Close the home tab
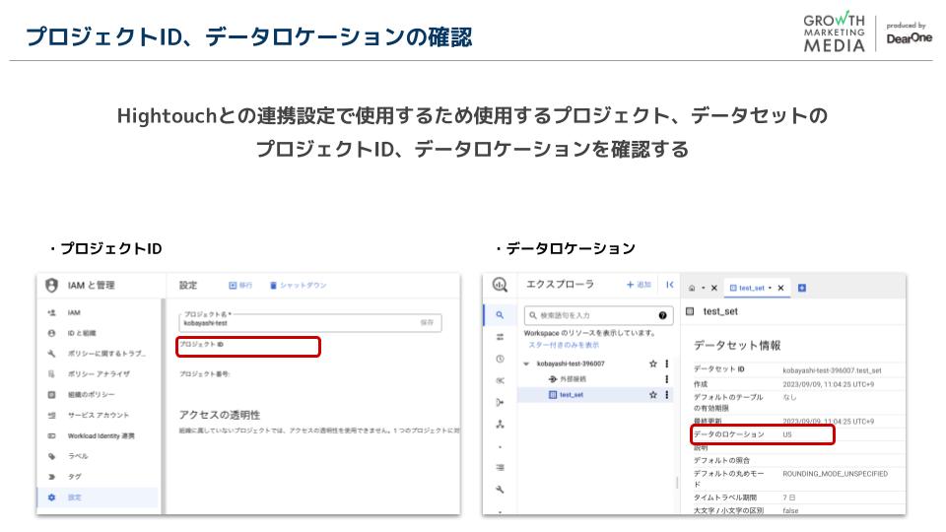The image size is (946, 532). click(x=713, y=289)
